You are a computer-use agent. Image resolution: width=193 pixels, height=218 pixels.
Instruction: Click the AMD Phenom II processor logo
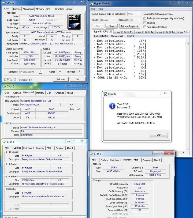(x=74, y=21)
